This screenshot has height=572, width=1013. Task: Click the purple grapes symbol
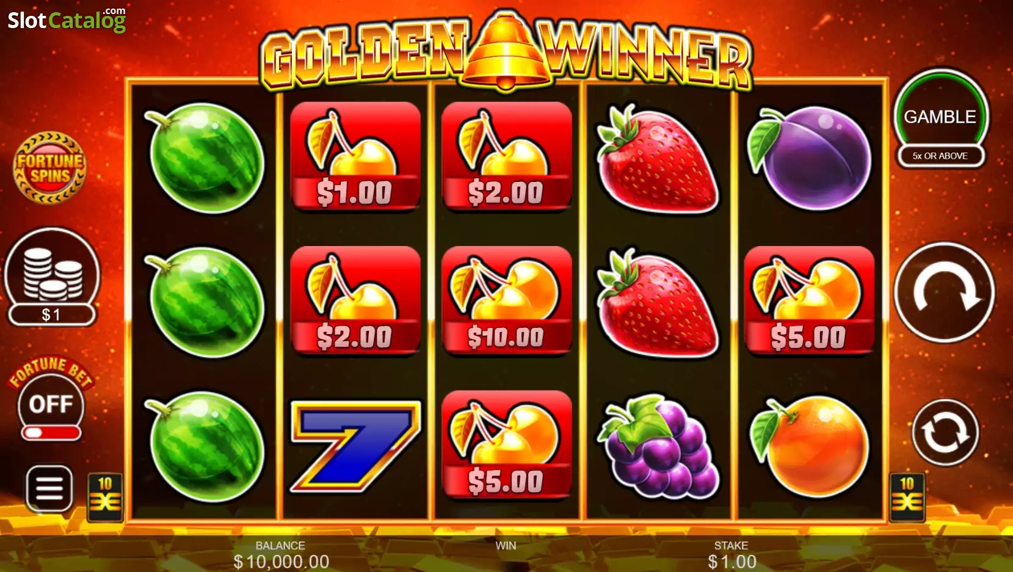coord(658,446)
